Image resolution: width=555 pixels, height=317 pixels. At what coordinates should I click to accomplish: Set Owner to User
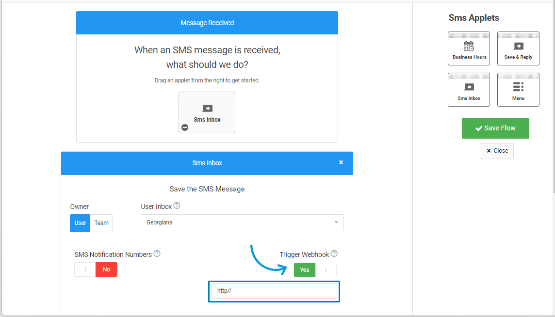coord(80,223)
